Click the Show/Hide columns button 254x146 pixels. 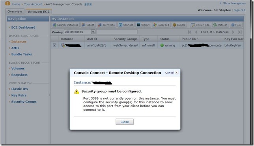200,25
